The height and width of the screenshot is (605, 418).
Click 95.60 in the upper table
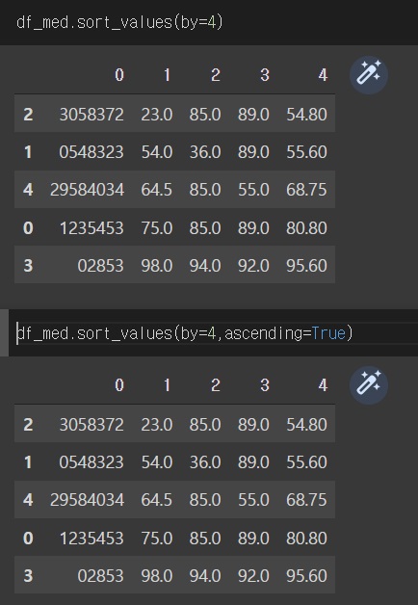(x=306, y=266)
